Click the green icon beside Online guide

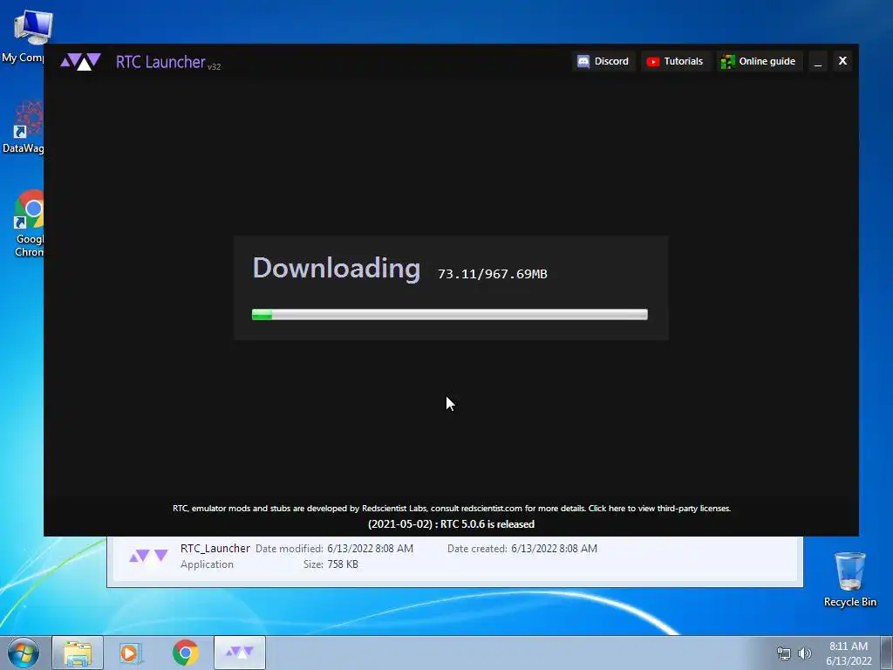pyautogui.click(x=727, y=62)
